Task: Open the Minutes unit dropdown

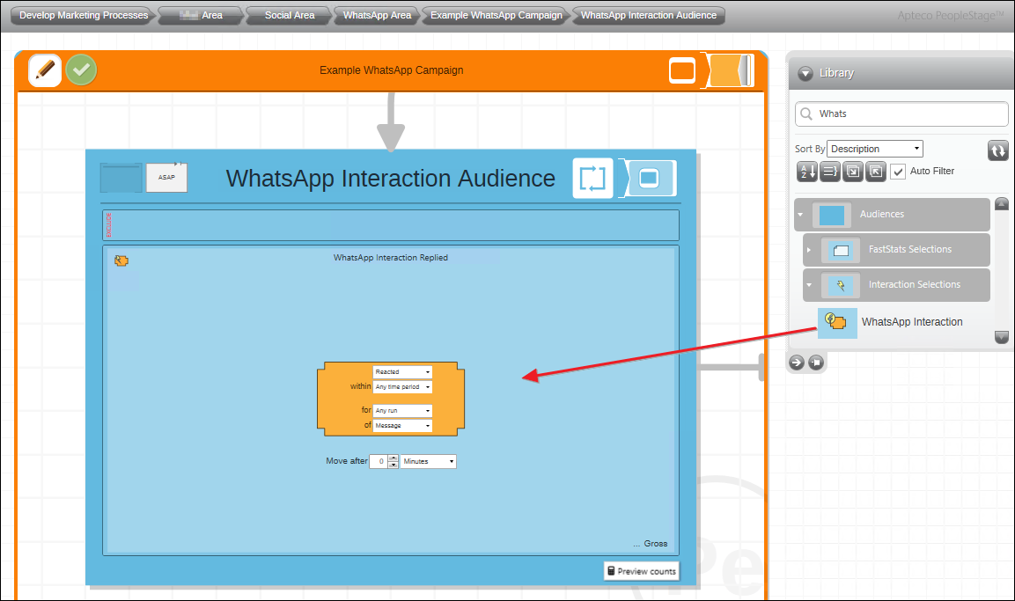Action: click(429, 461)
